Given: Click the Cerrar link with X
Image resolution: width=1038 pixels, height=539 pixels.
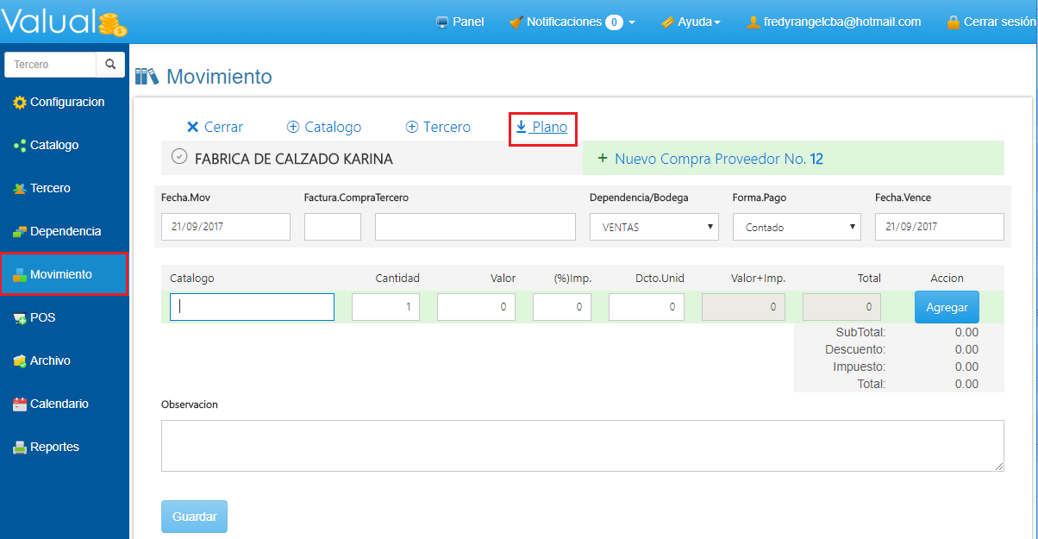Looking at the screenshot, I should tap(215, 127).
